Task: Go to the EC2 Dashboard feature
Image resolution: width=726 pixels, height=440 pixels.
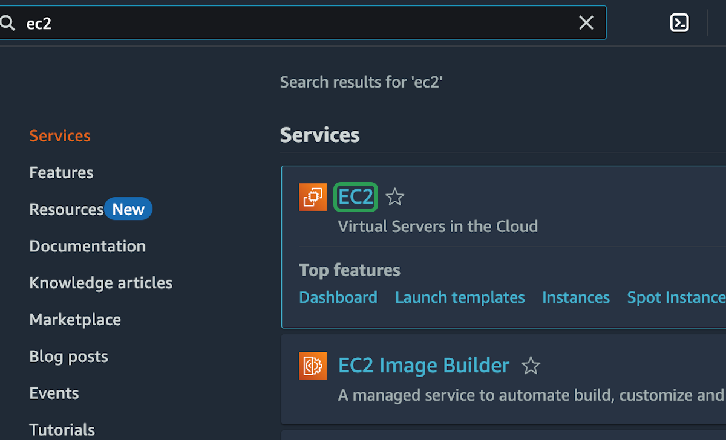Action: [338, 297]
